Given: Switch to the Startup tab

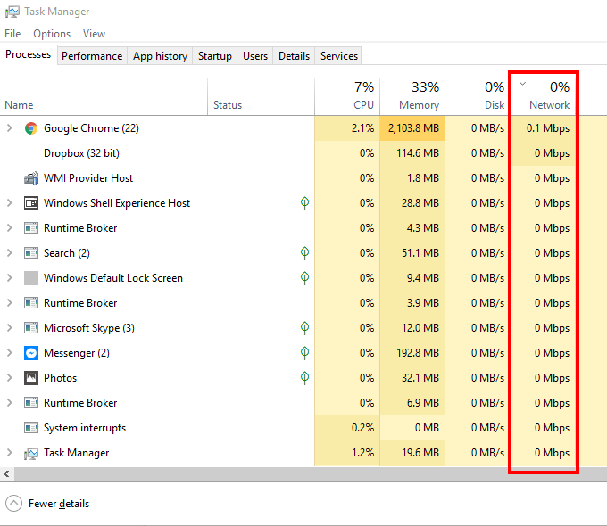Looking at the screenshot, I should (x=214, y=56).
